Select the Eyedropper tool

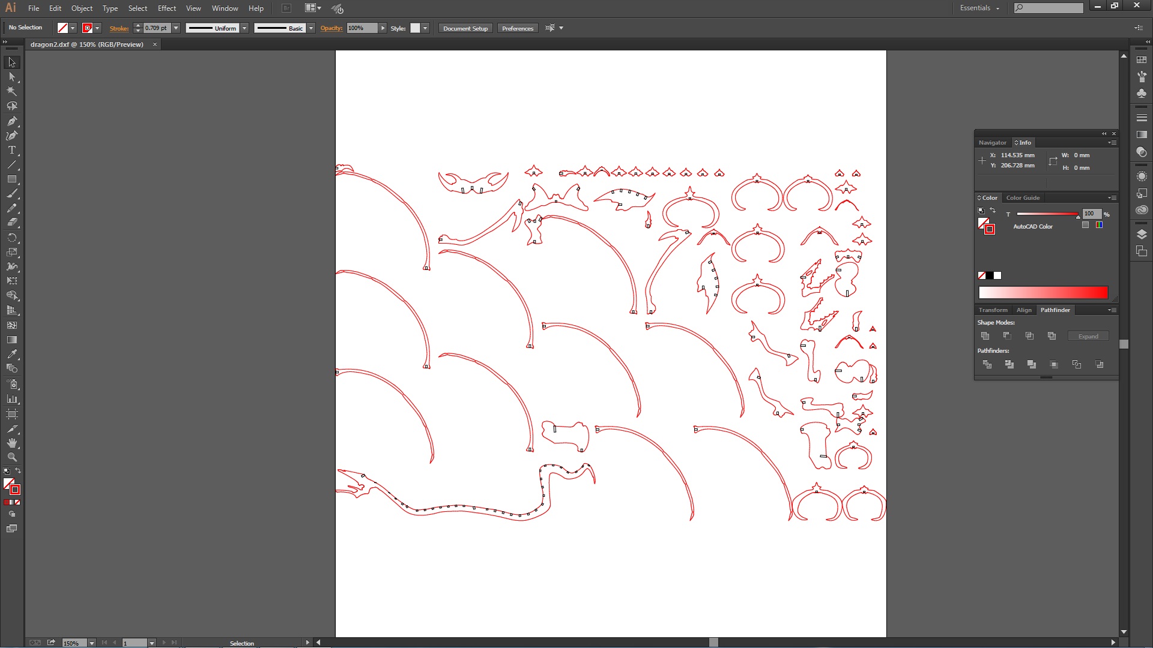[x=12, y=354]
